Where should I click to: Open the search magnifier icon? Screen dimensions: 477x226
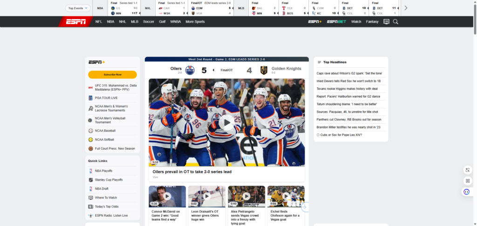tap(395, 21)
